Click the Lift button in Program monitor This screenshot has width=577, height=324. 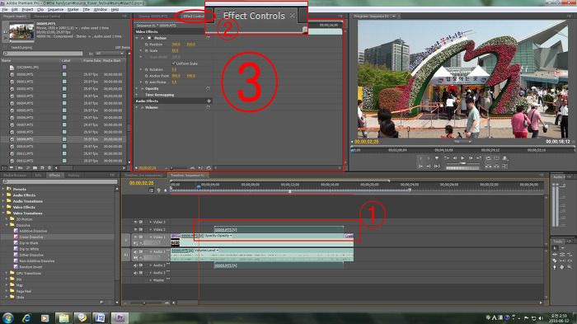[488, 166]
